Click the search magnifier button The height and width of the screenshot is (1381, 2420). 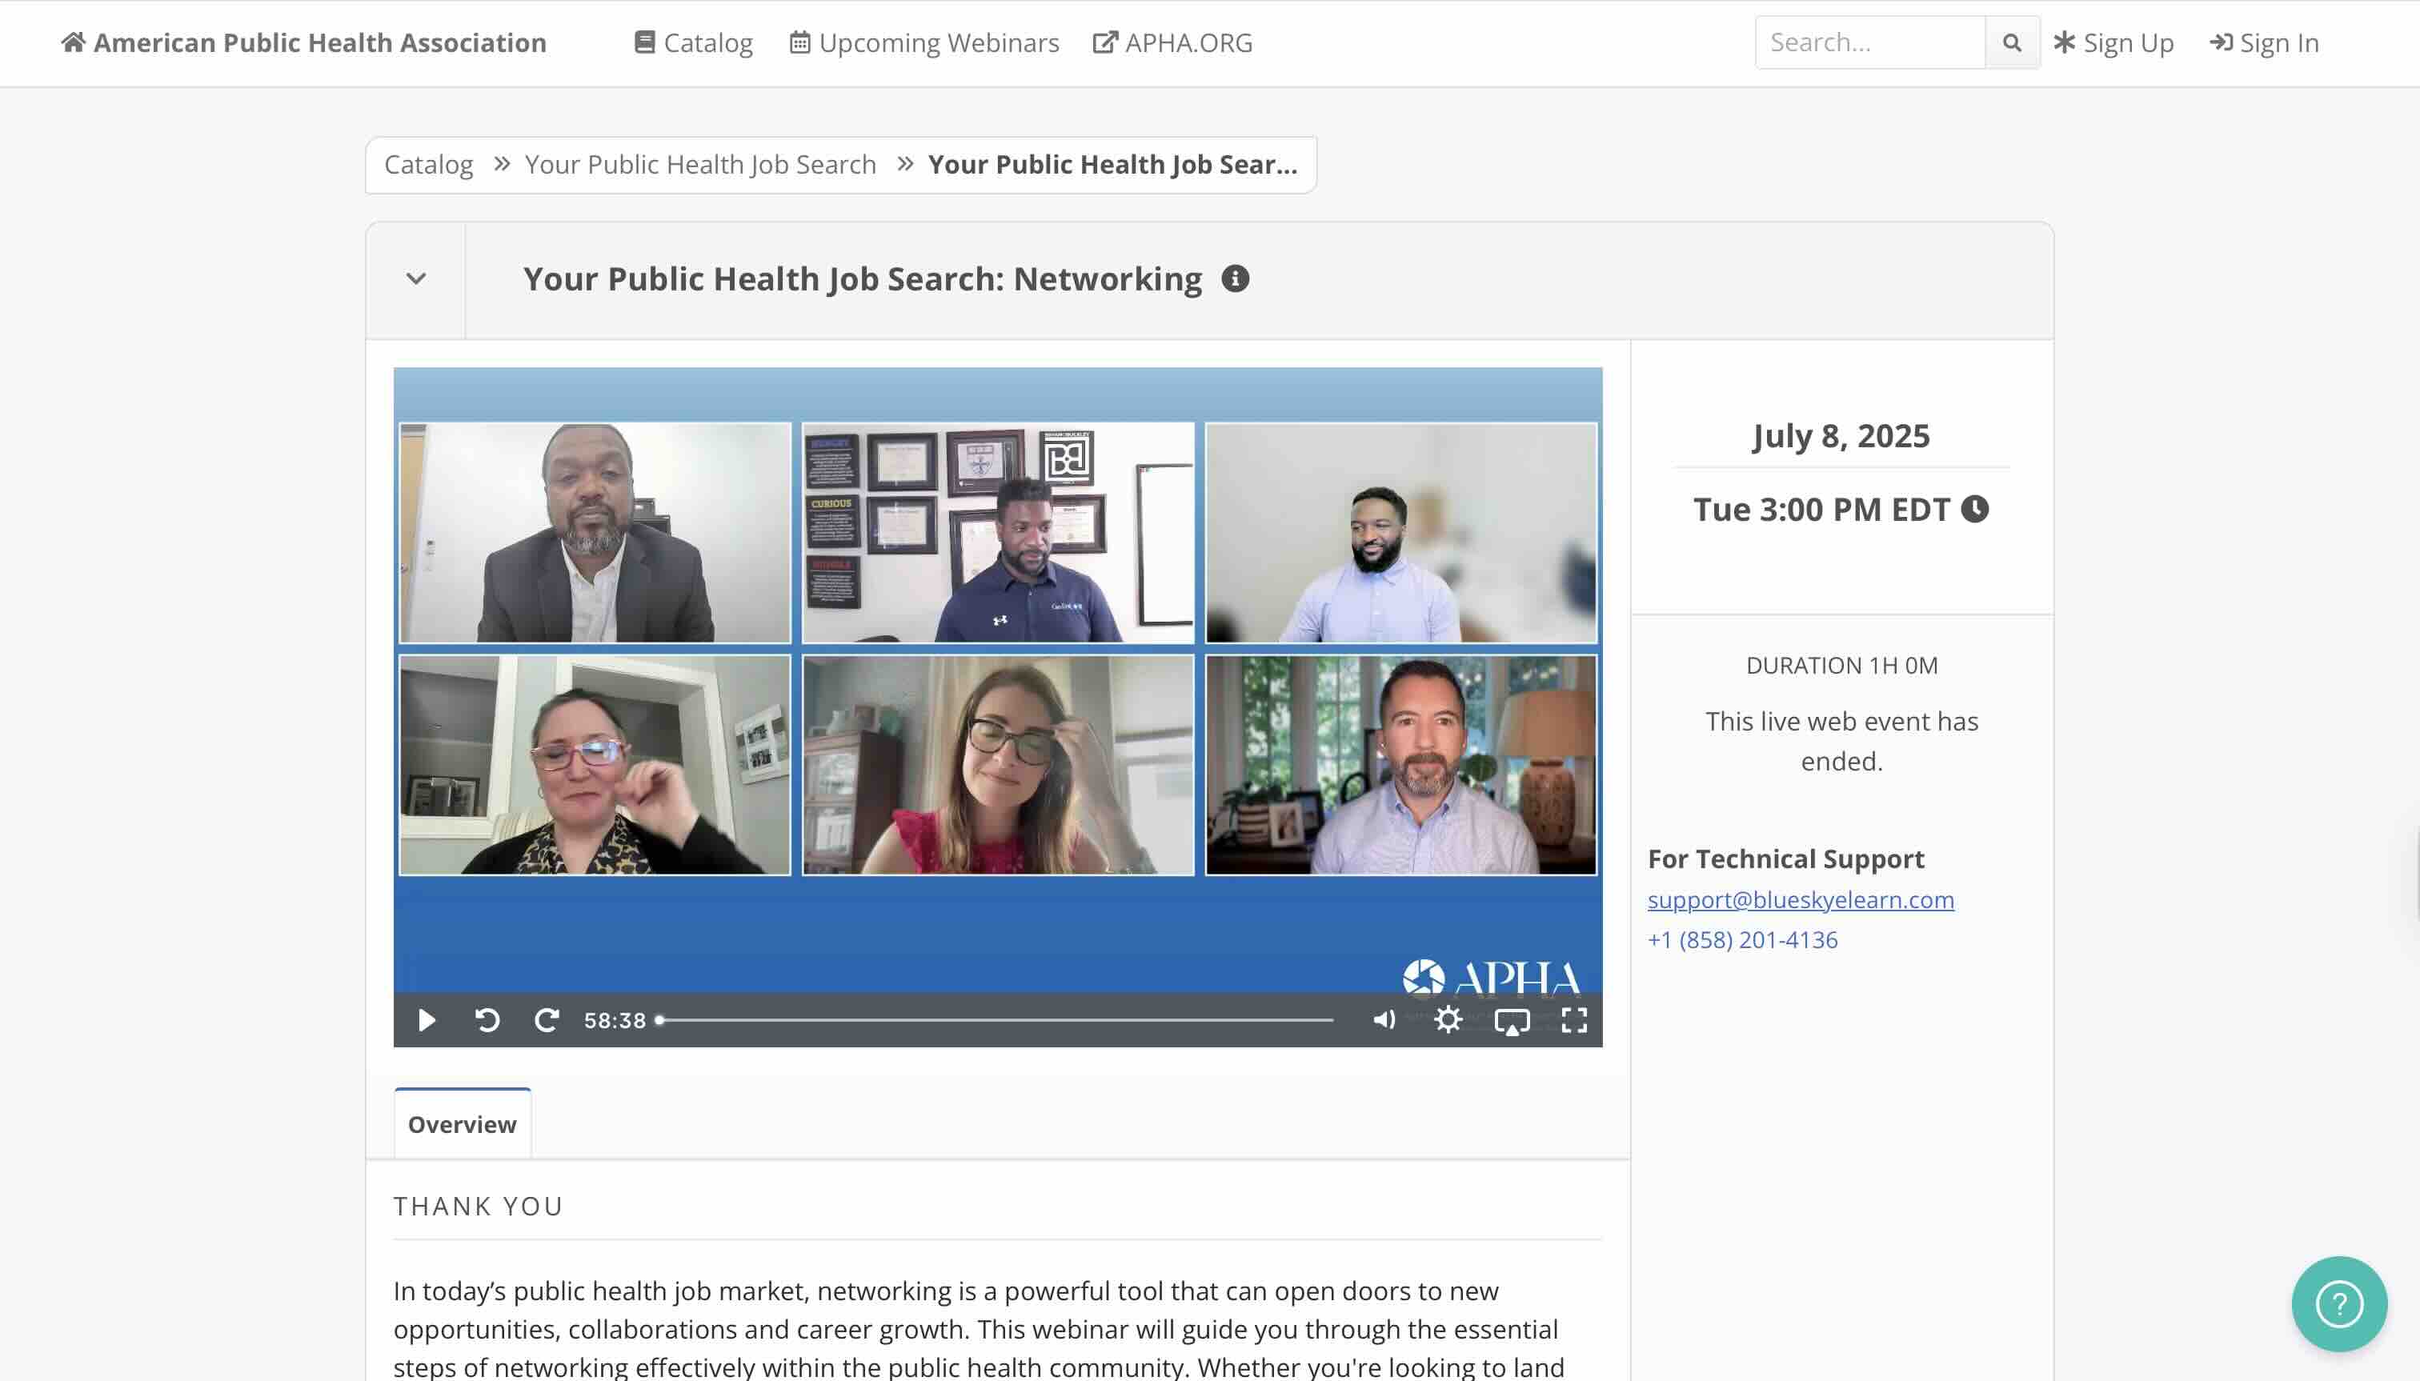(x=2011, y=42)
